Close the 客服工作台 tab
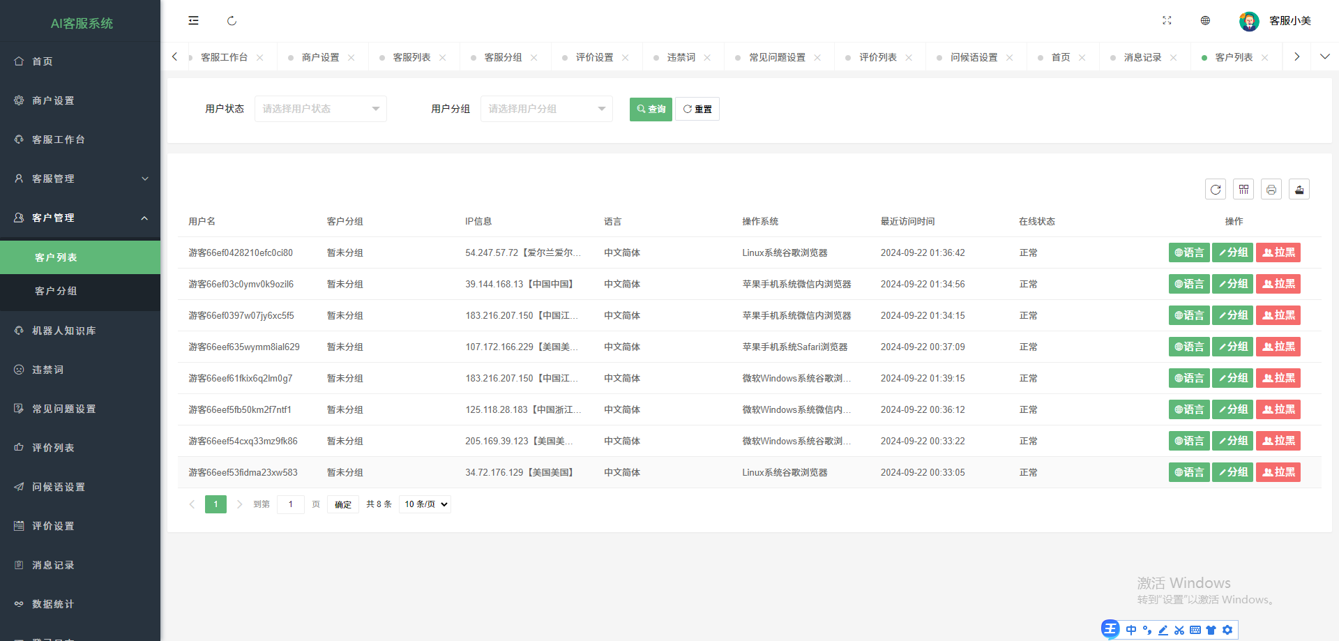 click(260, 57)
